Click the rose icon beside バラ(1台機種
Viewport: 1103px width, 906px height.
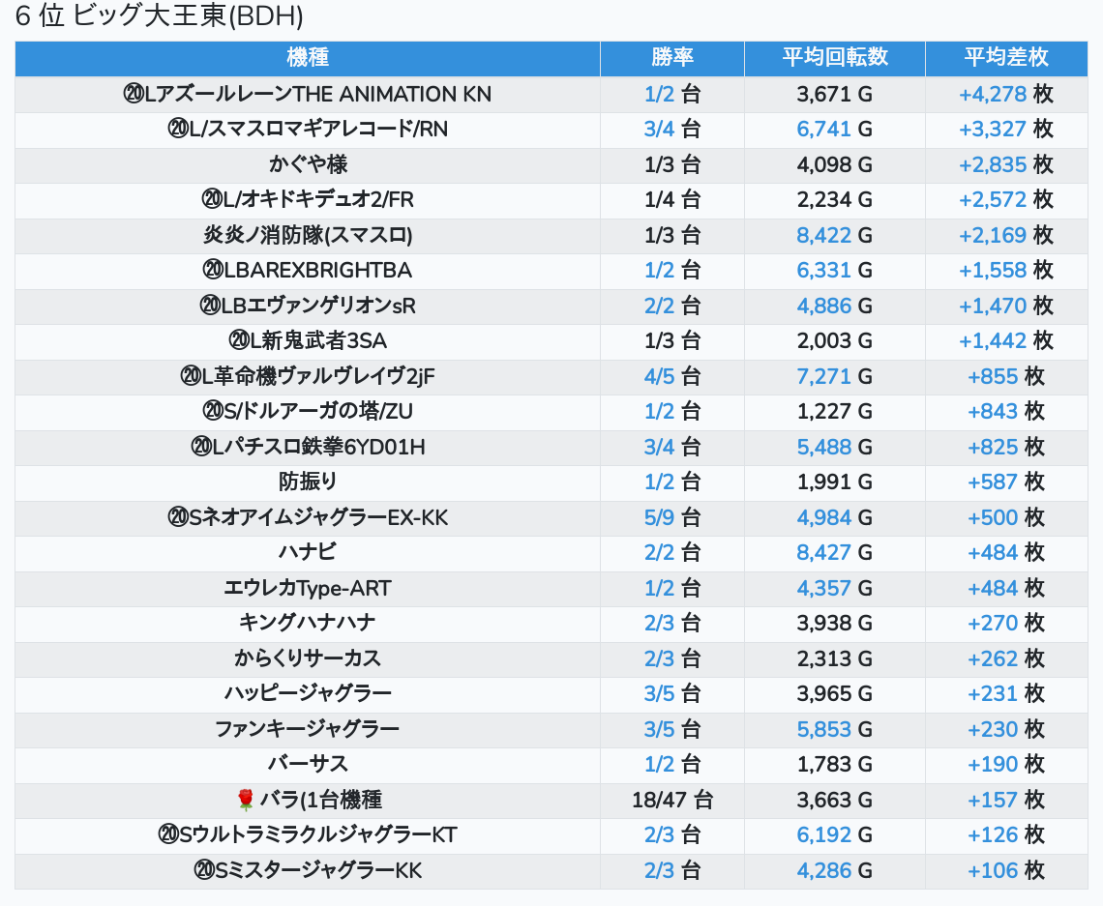[x=245, y=800]
